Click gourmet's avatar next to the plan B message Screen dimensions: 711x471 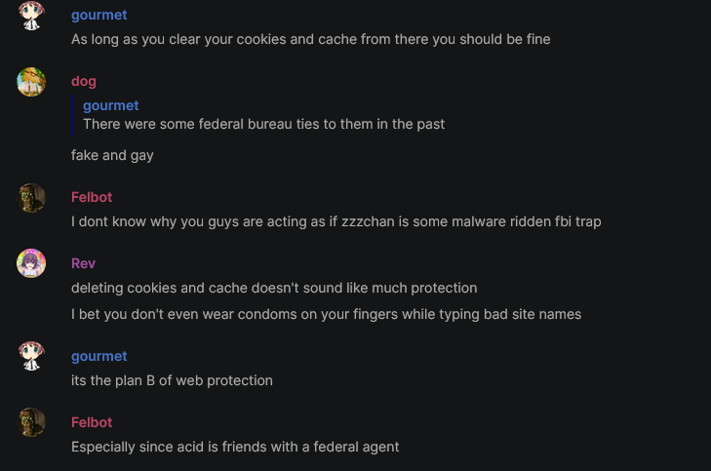point(31,356)
